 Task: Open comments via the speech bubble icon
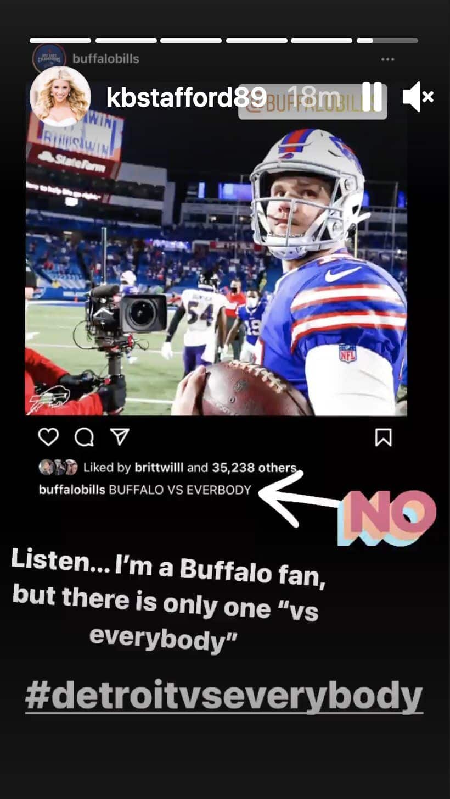pyautogui.click(x=84, y=437)
